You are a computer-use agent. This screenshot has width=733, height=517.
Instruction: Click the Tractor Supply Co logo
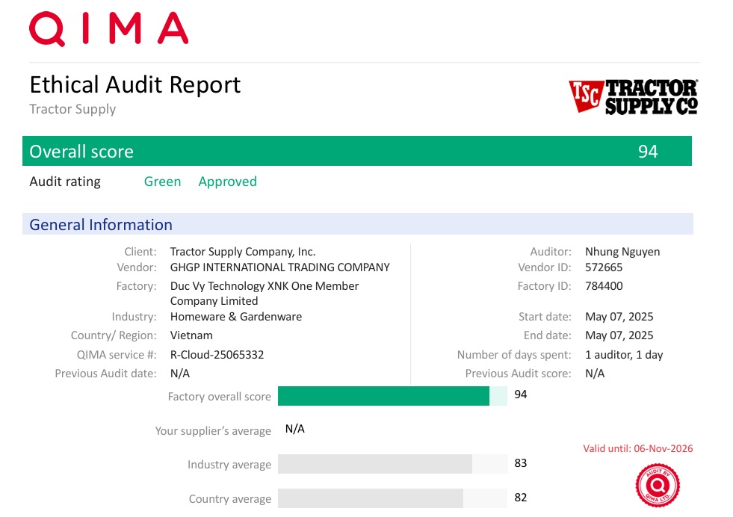pos(633,97)
